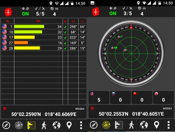Tap coordinates 50°02.2590'N in left screen

[x=26, y=114]
